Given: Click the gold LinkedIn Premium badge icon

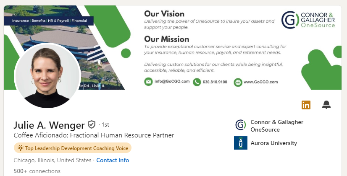Looking at the screenshot, I should point(306,105).
